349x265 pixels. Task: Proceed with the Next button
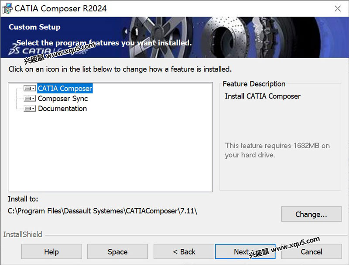coord(245,251)
